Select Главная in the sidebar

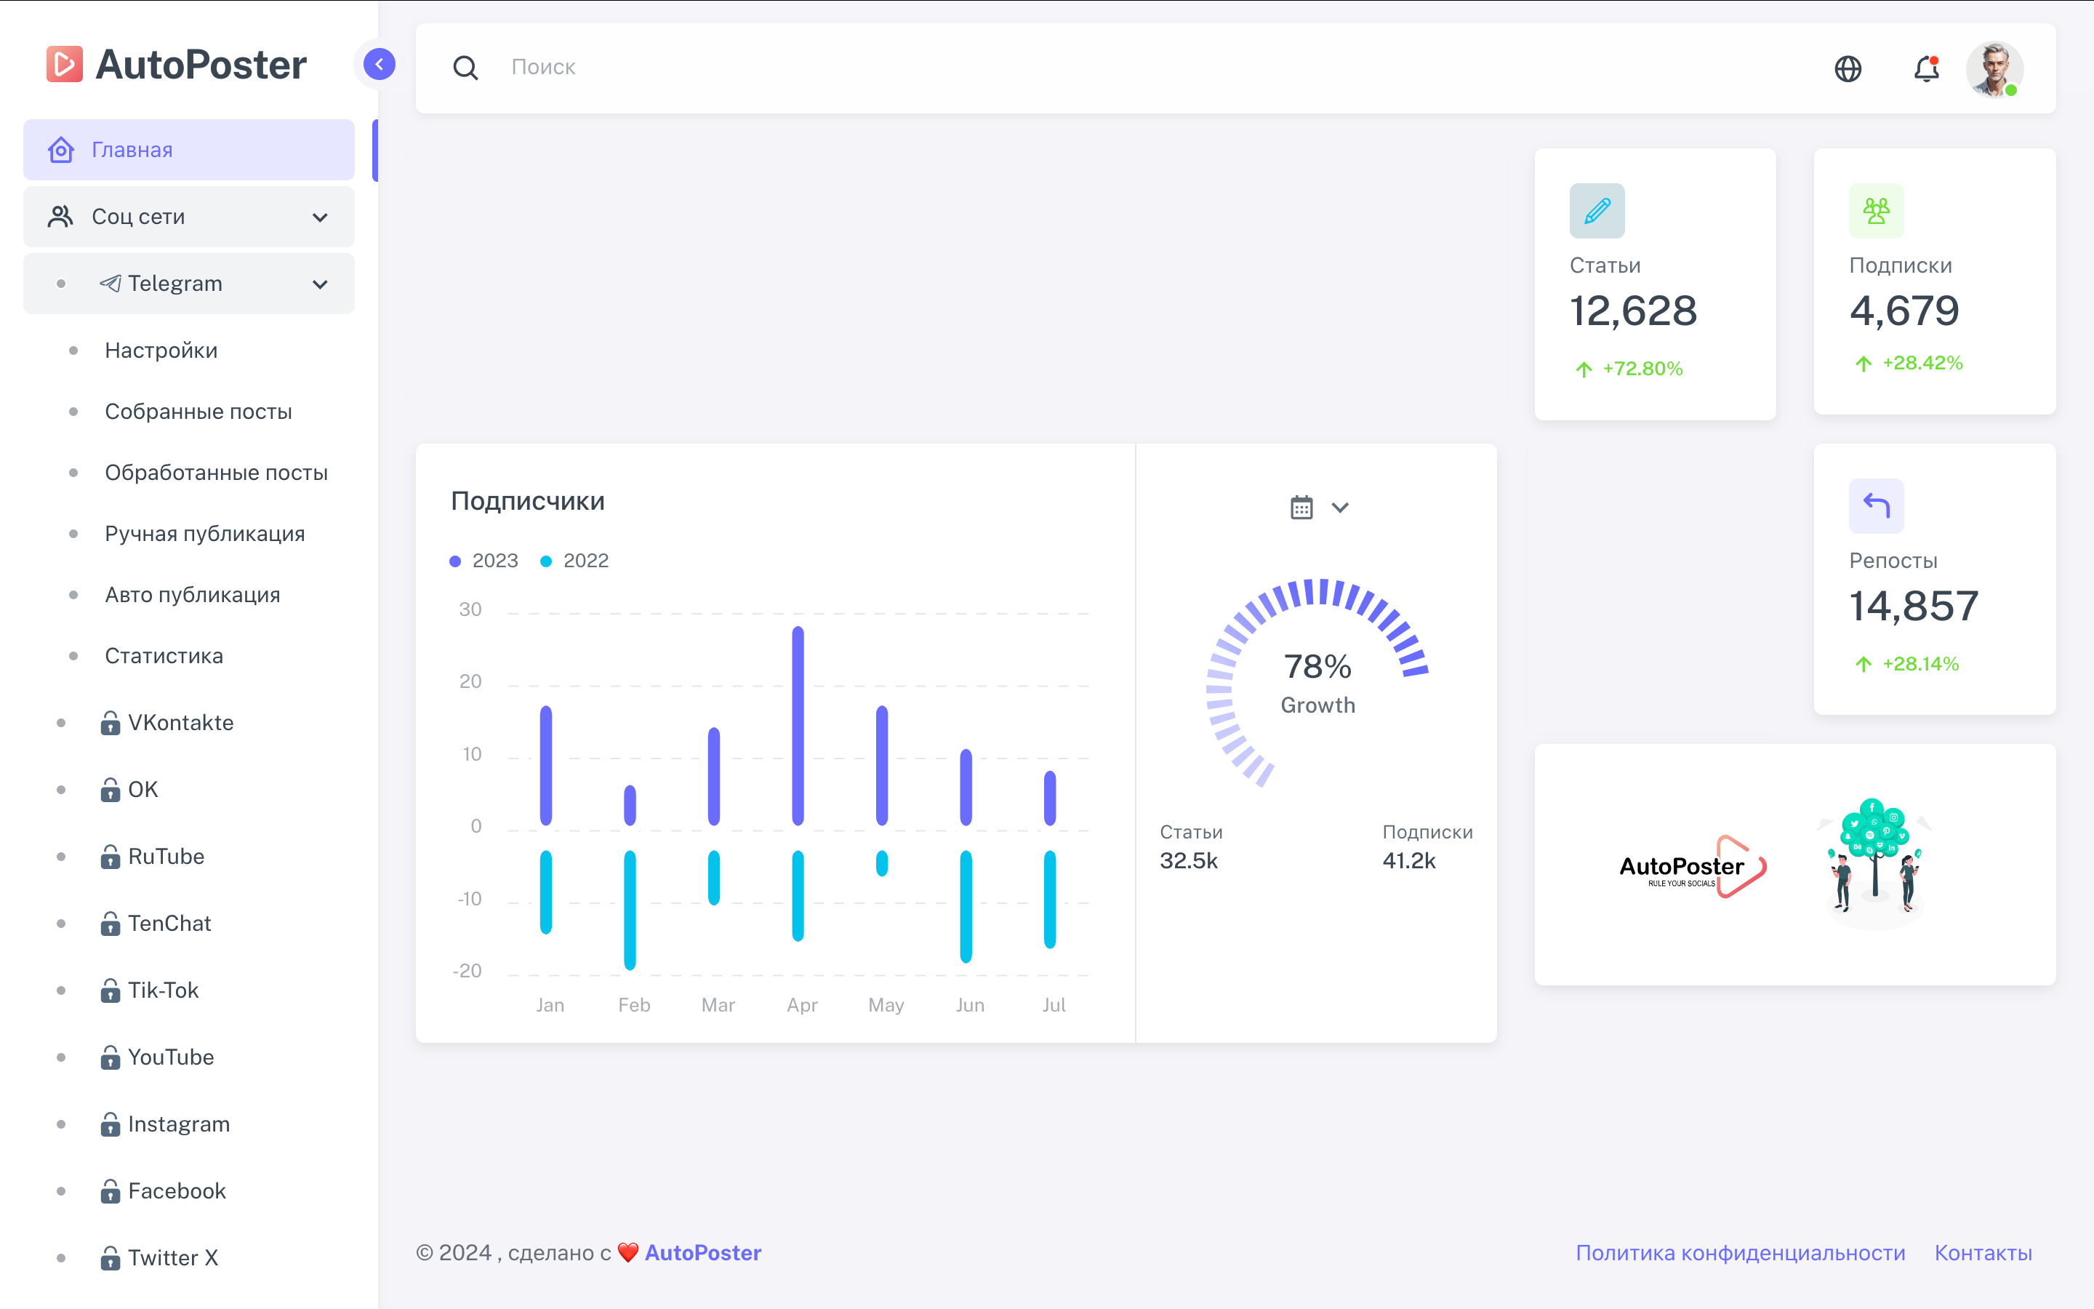point(131,149)
